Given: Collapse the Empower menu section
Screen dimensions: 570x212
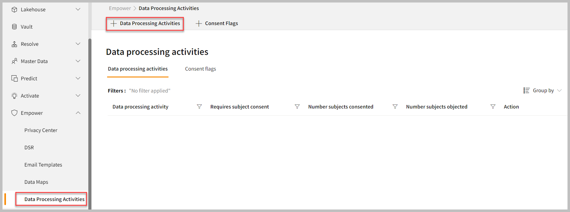Looking at the screenshot, I should pos(78,113).
